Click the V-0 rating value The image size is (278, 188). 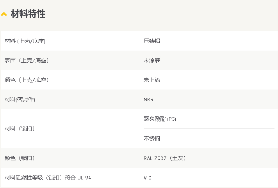click(x=147, y=177)
